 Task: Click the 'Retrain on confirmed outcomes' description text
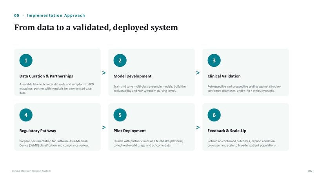pyautogui.click(x=242, y=143)
